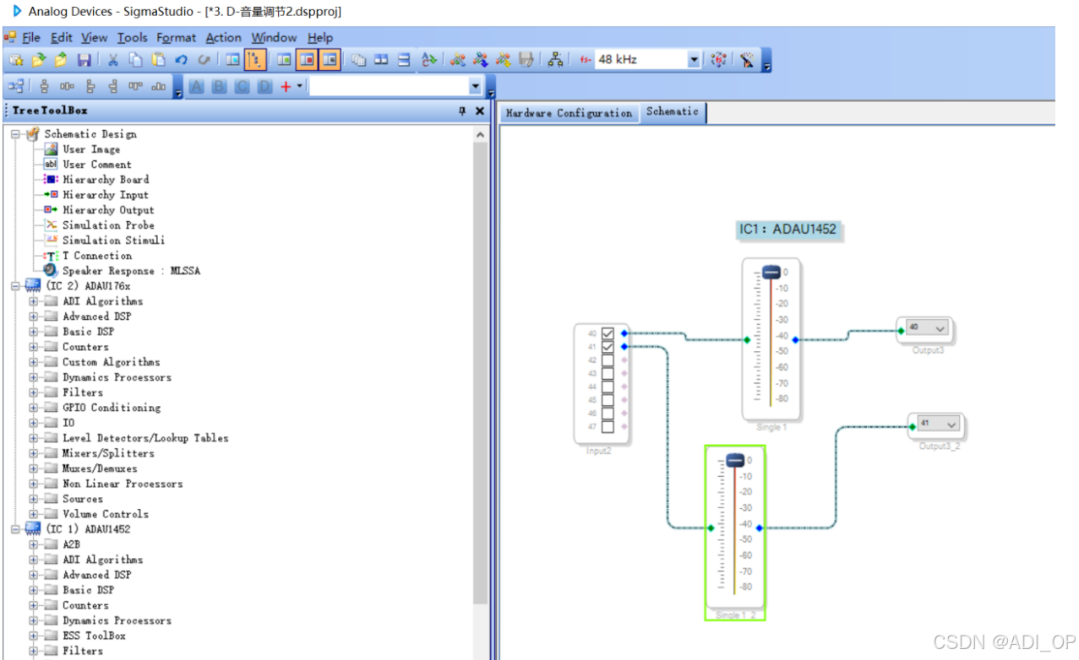
Task: Open the Tools menu
Action: [x=132, y=38]
